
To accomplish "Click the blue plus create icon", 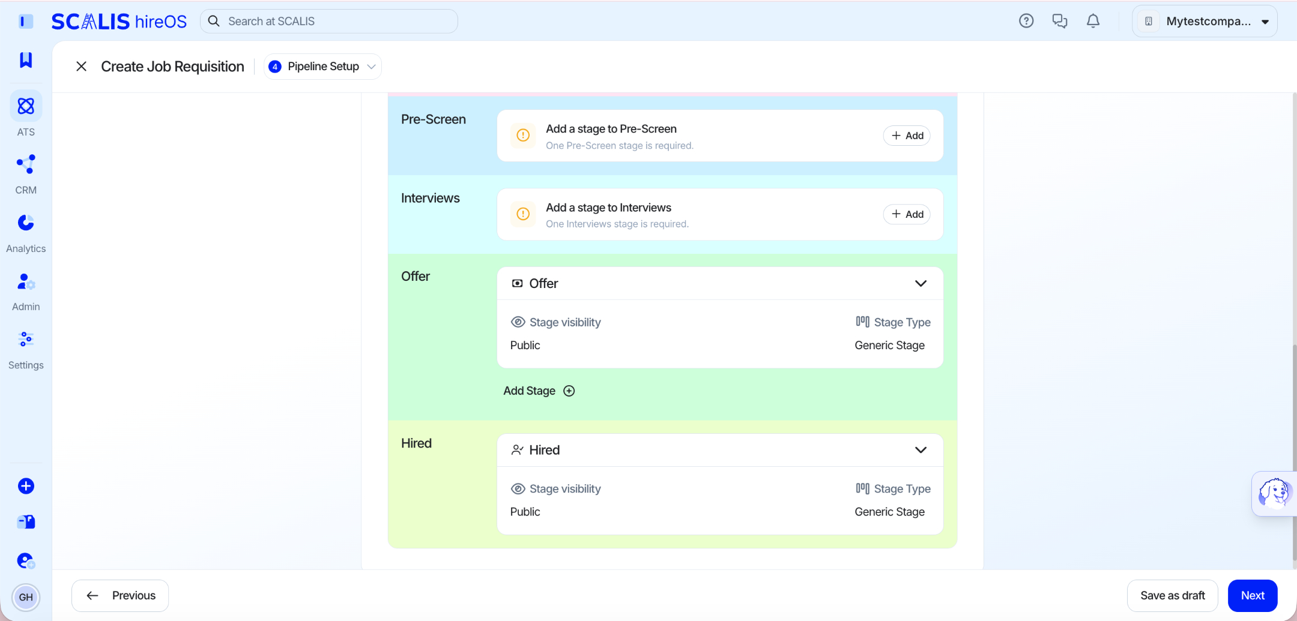I will pyautogui.click(x=26, y=486).
